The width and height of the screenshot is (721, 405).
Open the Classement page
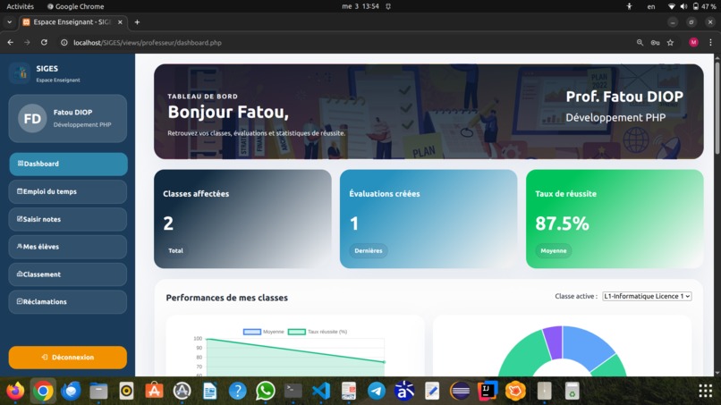(68, 274)
